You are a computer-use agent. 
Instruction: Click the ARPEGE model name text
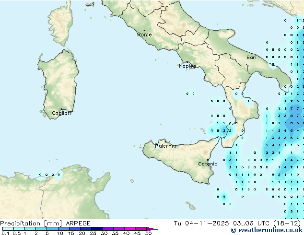78,223
